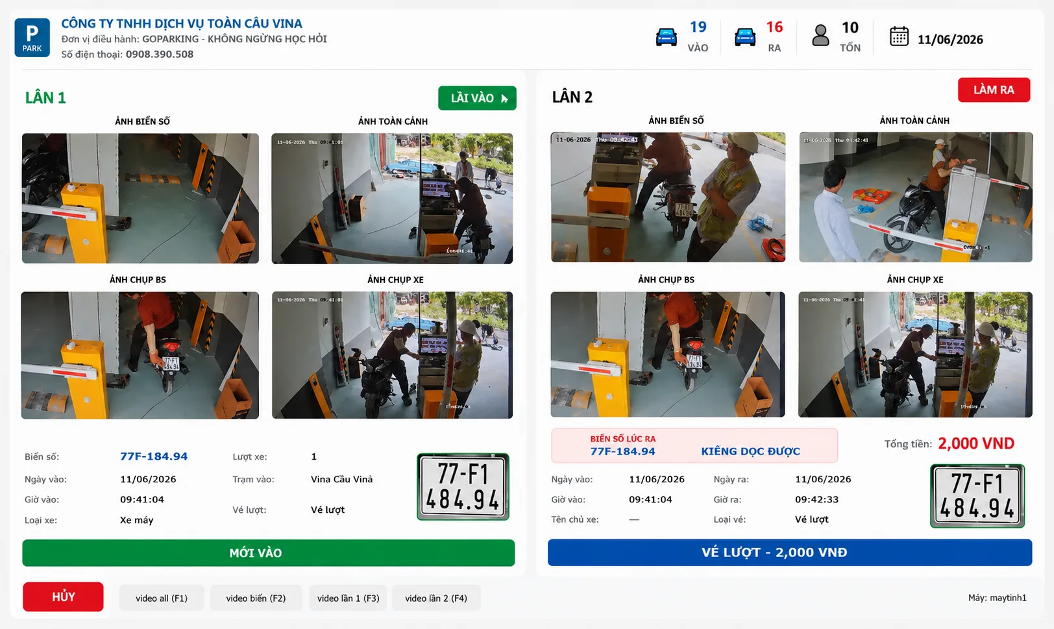The width and height of the screenshot is (1054, 629).
Task: Click the total amount 2,000 VND
Action: [x=976, y=443]
